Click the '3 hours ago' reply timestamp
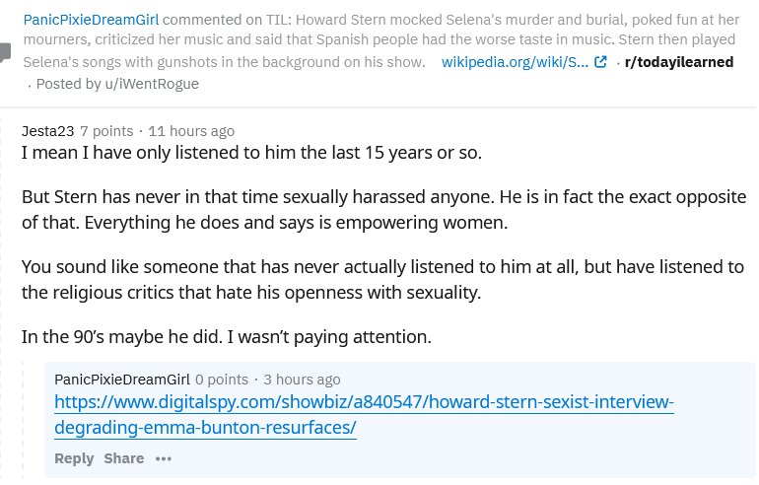759x485 pixels. pos(303,380)
